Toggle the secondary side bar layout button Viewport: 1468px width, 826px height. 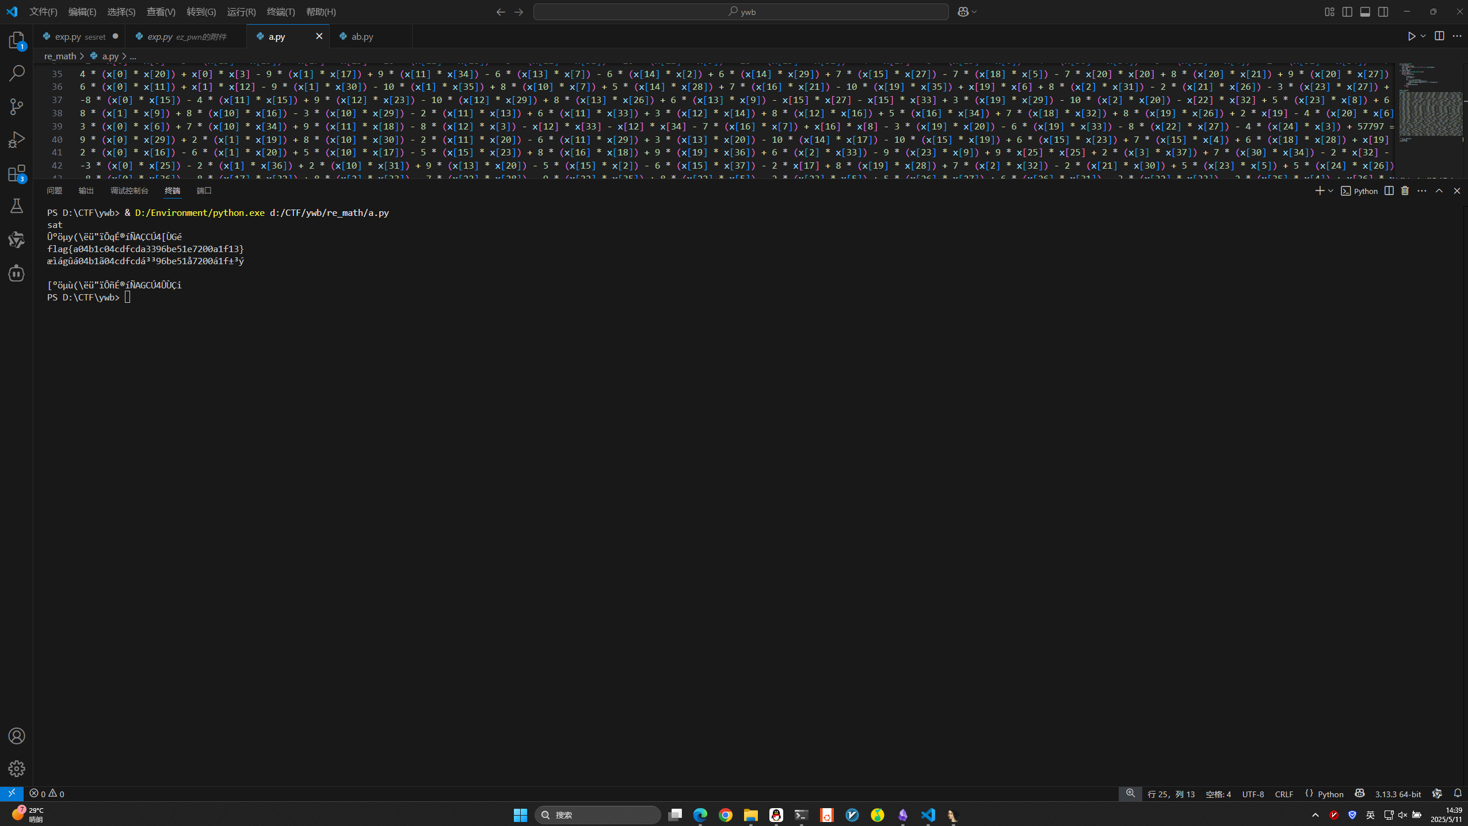1383,12
